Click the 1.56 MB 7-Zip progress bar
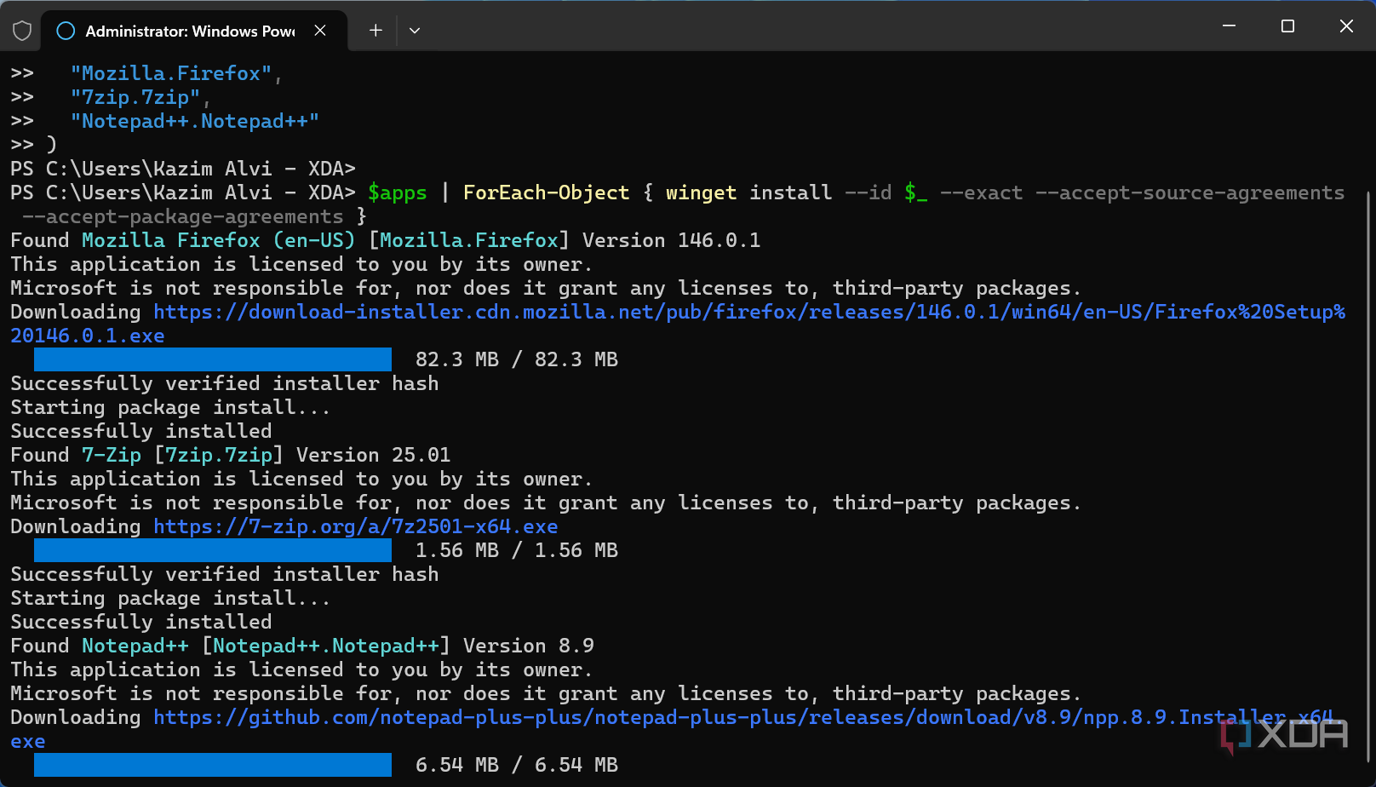The width and height of the screenshot is (1376, 787). click(213, 550)
